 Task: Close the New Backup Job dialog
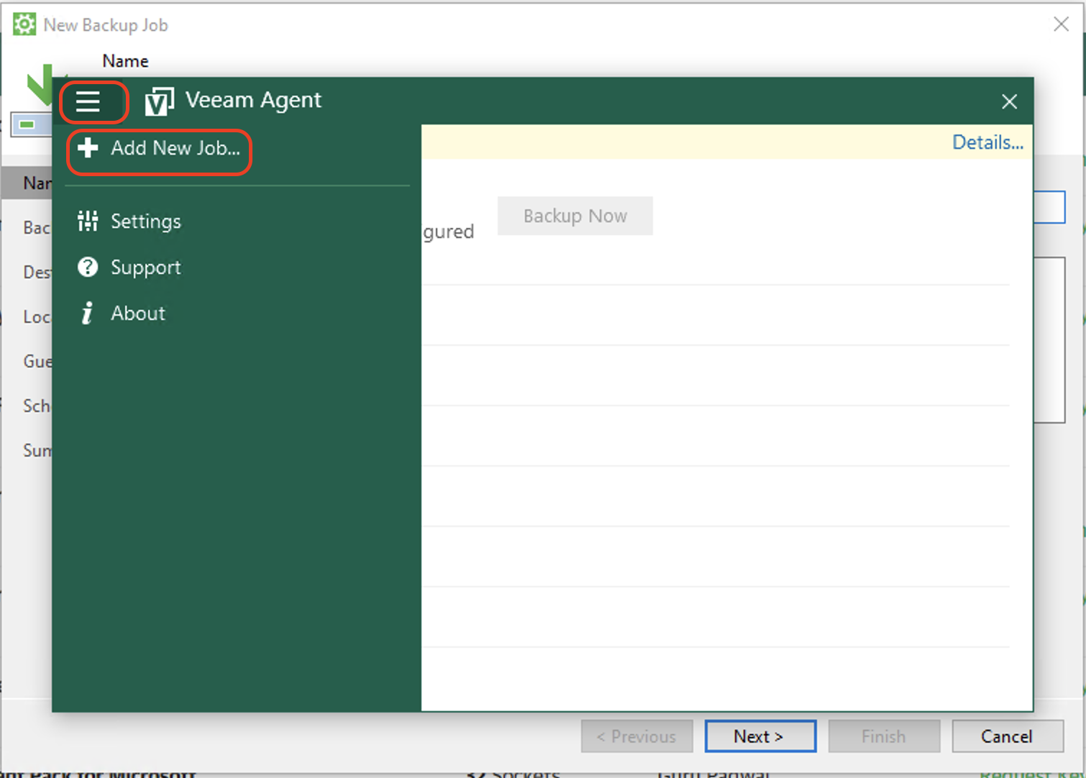click(x=1061, y=24)
